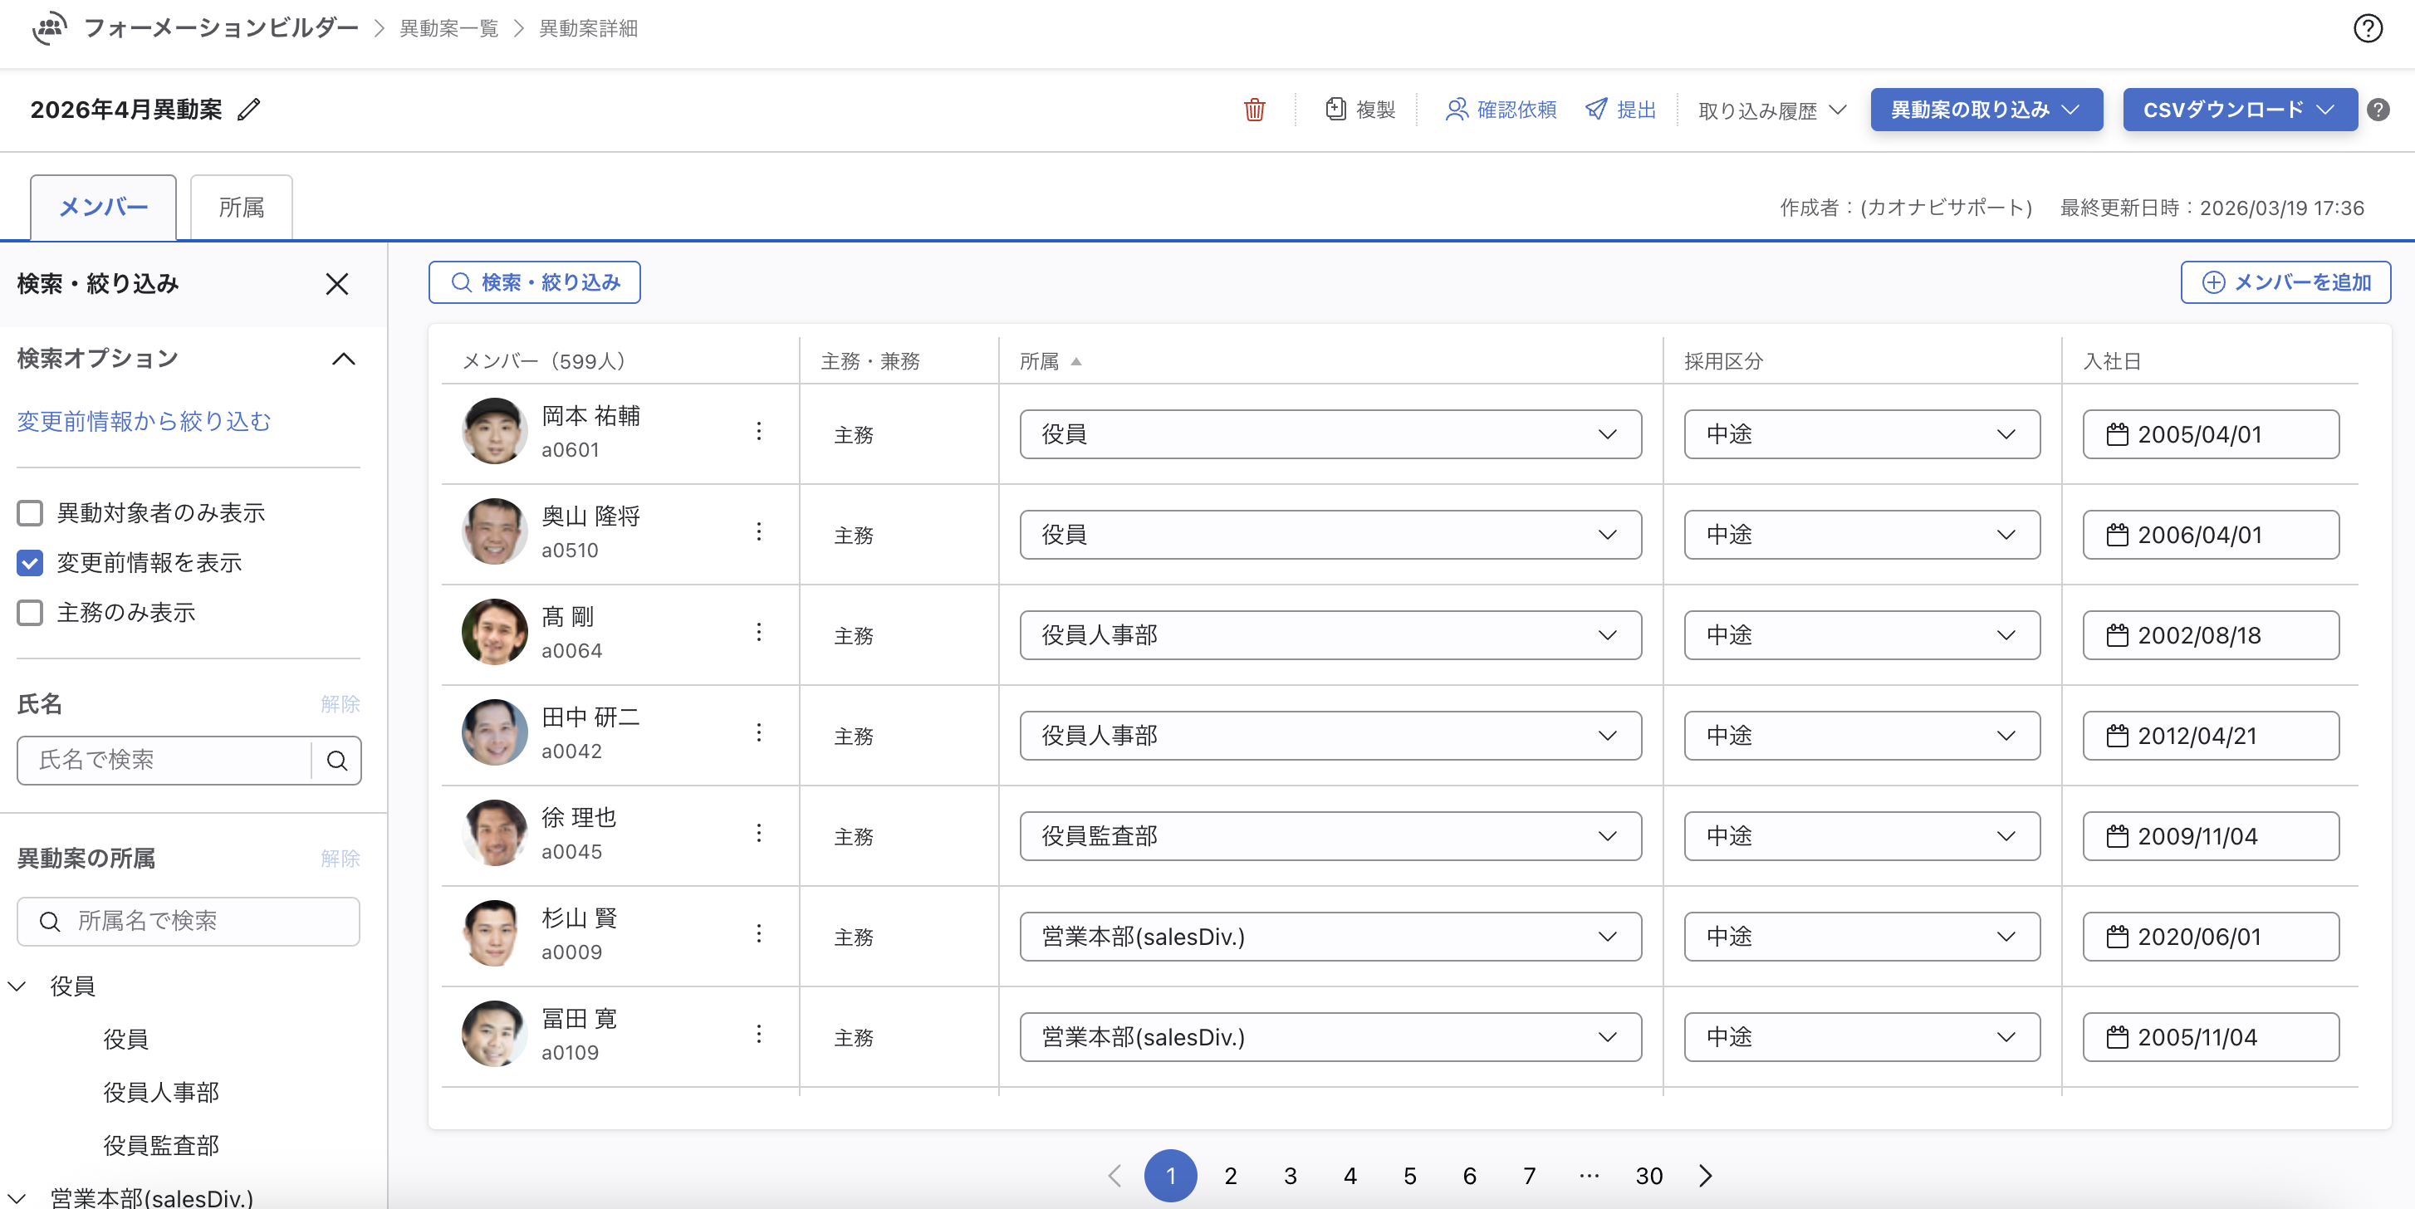Click the help question mark in top-right header
2415x1209 pixels.
tap(2367, 28)
